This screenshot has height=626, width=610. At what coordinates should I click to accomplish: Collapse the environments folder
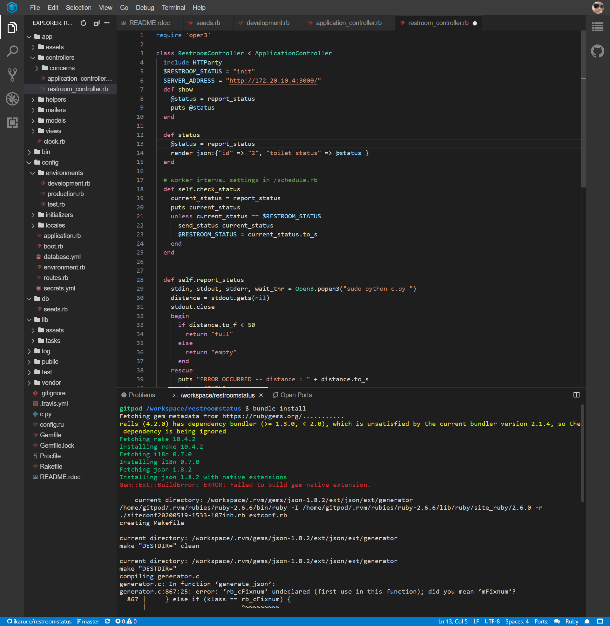(x=64, y=173)
